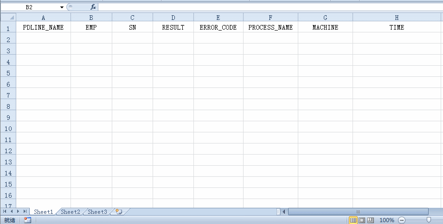Viewport: 443px width, 224px height.
Task: Select the PROCESS_NAME header cell
Action: coord(270,27)
